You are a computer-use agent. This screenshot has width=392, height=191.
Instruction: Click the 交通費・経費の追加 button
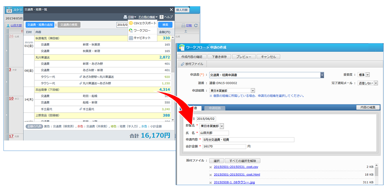point(40,25)
